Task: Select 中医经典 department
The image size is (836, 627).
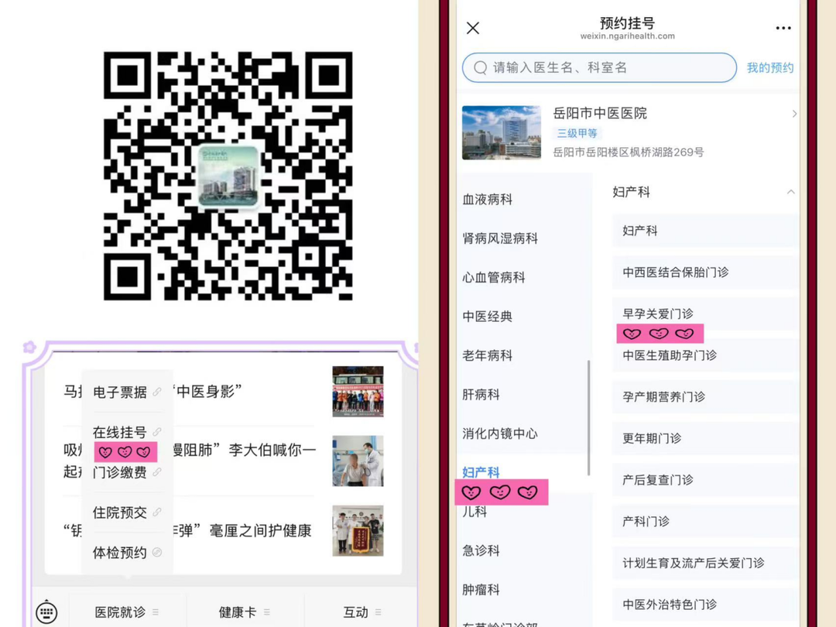Action: click(488, 316)
